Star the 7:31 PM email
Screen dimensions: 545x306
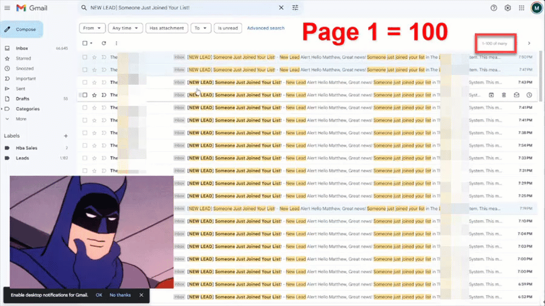tap(94, 171)
